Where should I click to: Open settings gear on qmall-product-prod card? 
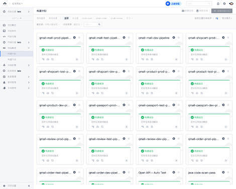174,71
